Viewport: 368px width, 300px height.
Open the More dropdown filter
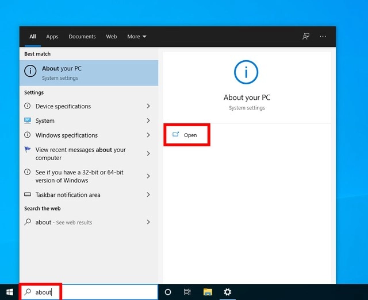coord(137,37)
